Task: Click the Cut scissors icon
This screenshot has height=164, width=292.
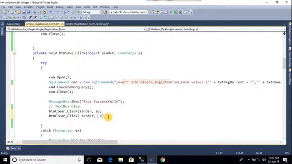Action: coord(35,12)
